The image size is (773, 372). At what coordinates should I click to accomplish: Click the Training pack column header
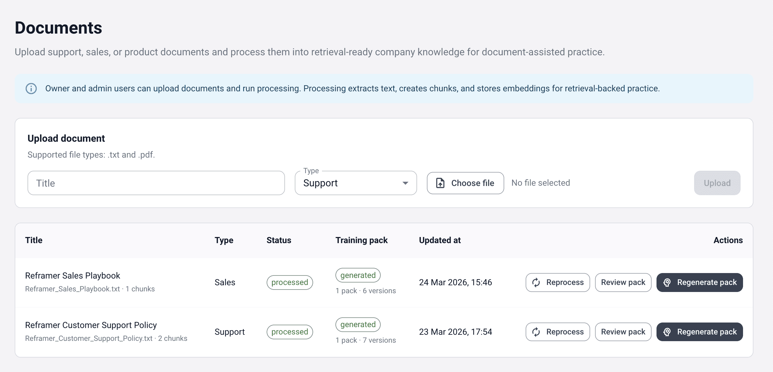[x=361, y=240]
